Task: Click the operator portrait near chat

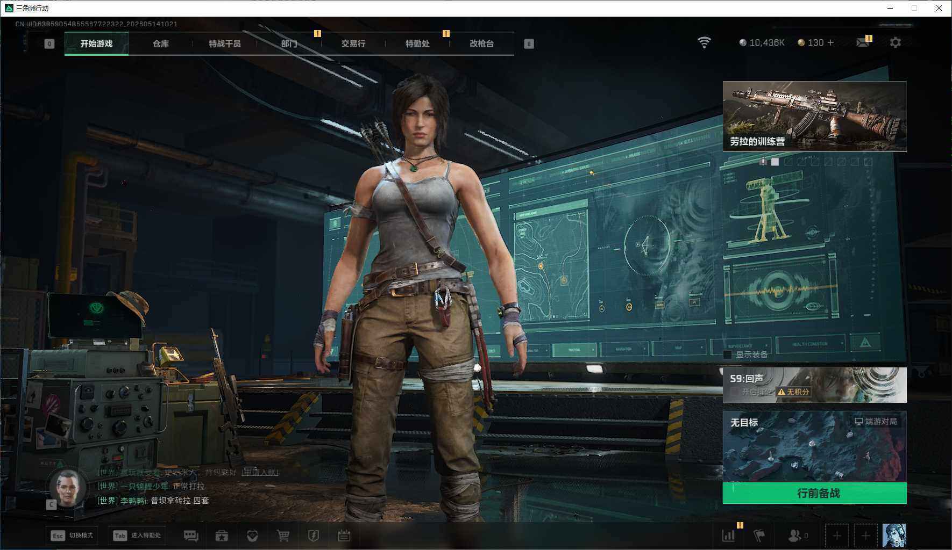Action: pos(68,488)
